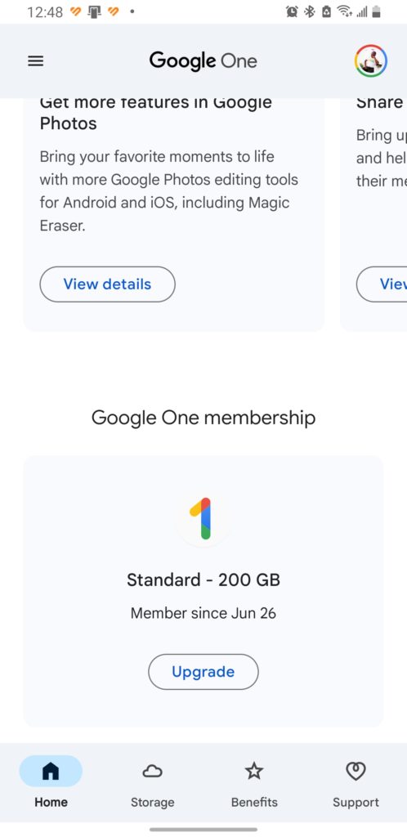Tap the 'Standard - 200 GB' plan label
The height and width of the screenshot is (837, 407).
pos(203,580)
